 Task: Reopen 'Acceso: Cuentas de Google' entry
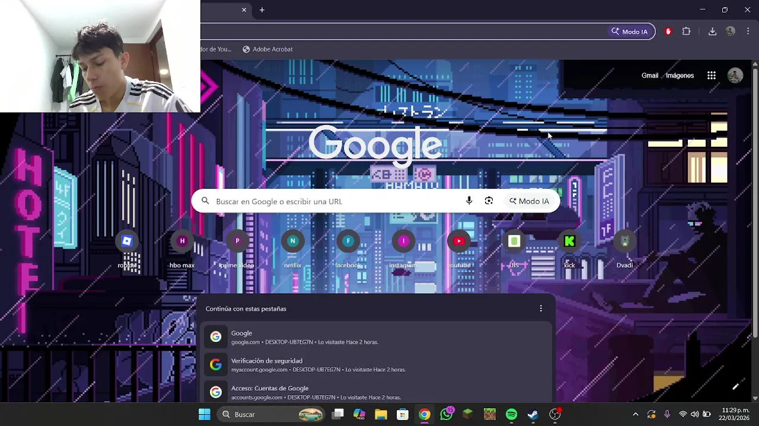point(376,392)
